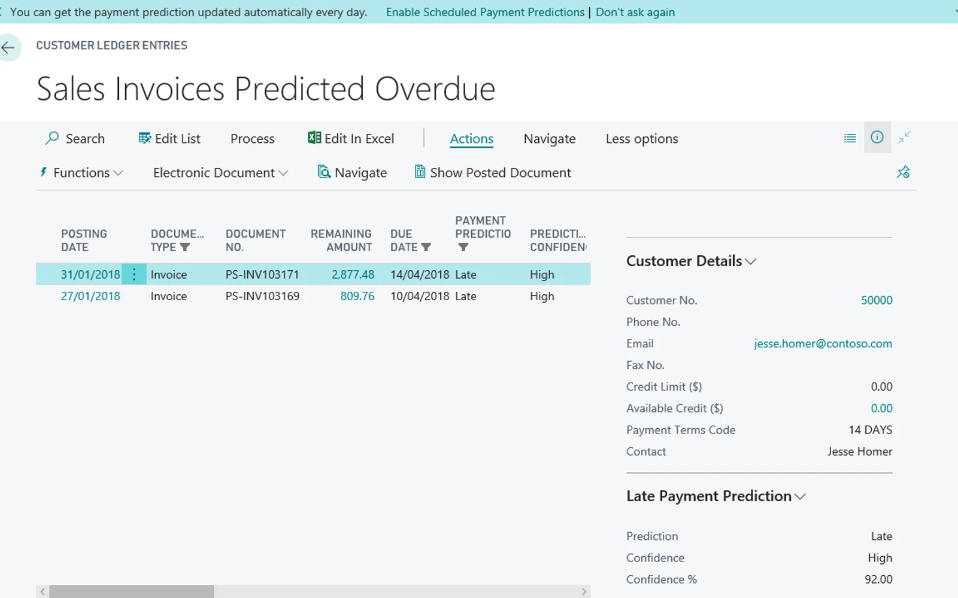Image resolution: width=958 pixels, height=598 pixels.
Task: Collapse the notification bar chevron
Action: 956,11
